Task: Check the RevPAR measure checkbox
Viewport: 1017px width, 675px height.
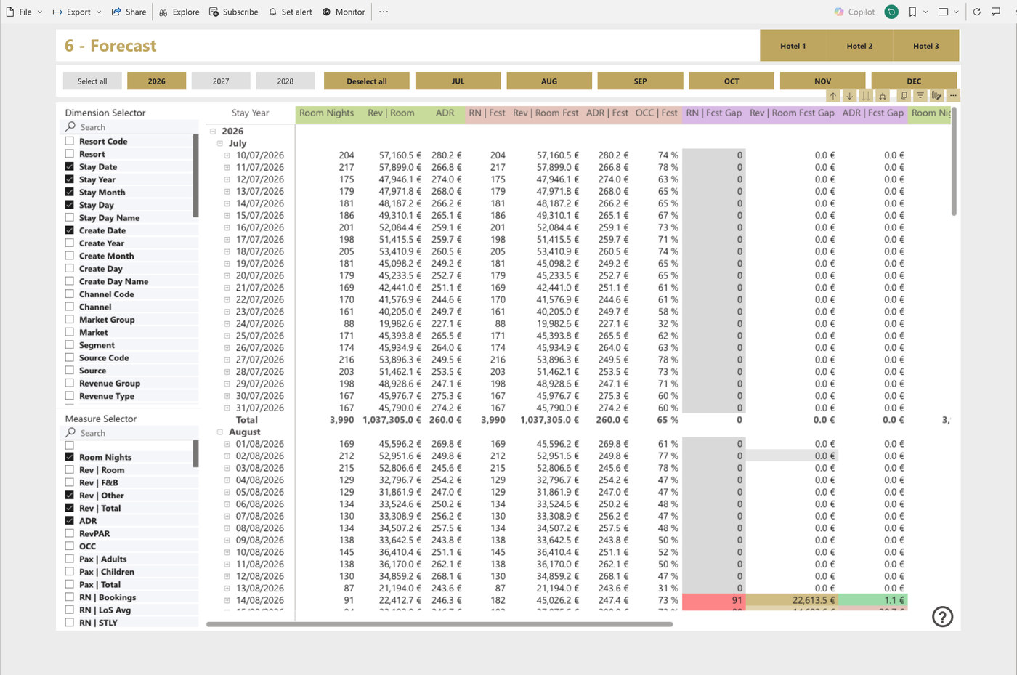Action: 70,533
